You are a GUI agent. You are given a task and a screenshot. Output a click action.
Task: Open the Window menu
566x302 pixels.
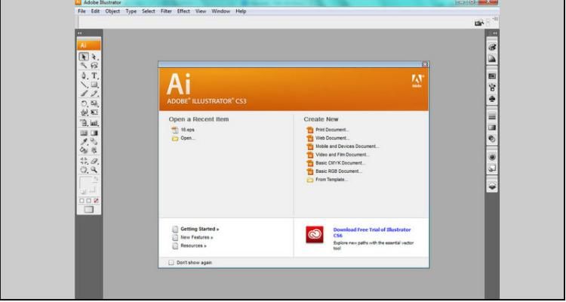221,11
